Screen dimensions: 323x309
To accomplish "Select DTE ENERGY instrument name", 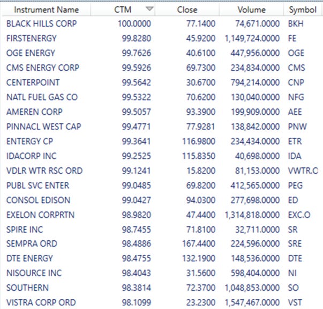I will pos(29,258).
